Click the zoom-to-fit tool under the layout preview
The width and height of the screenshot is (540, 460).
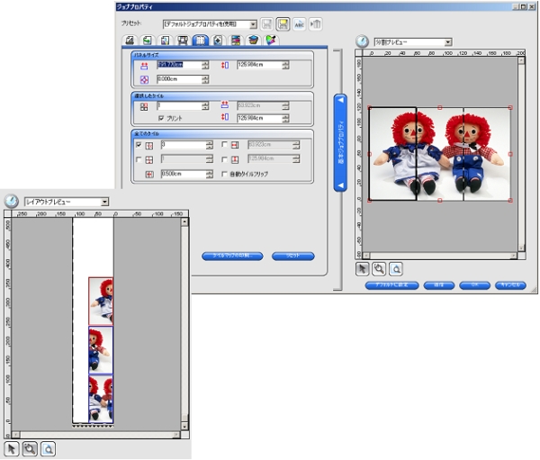[48, 449]
